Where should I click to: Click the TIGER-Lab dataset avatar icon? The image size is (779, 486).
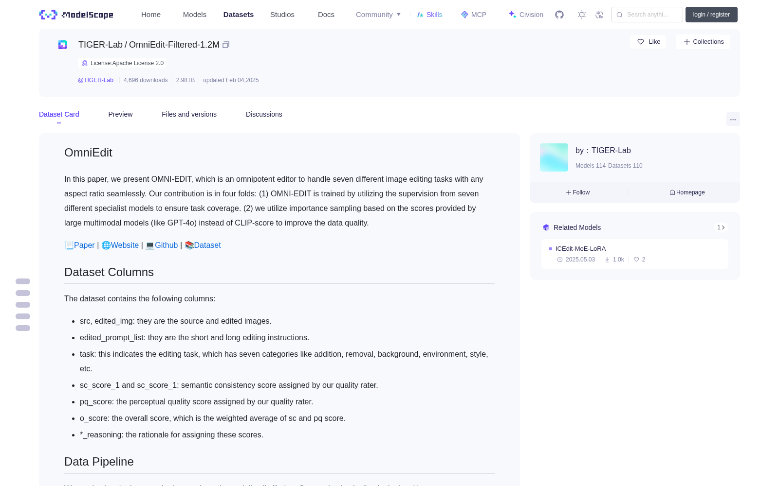(63, 45)
